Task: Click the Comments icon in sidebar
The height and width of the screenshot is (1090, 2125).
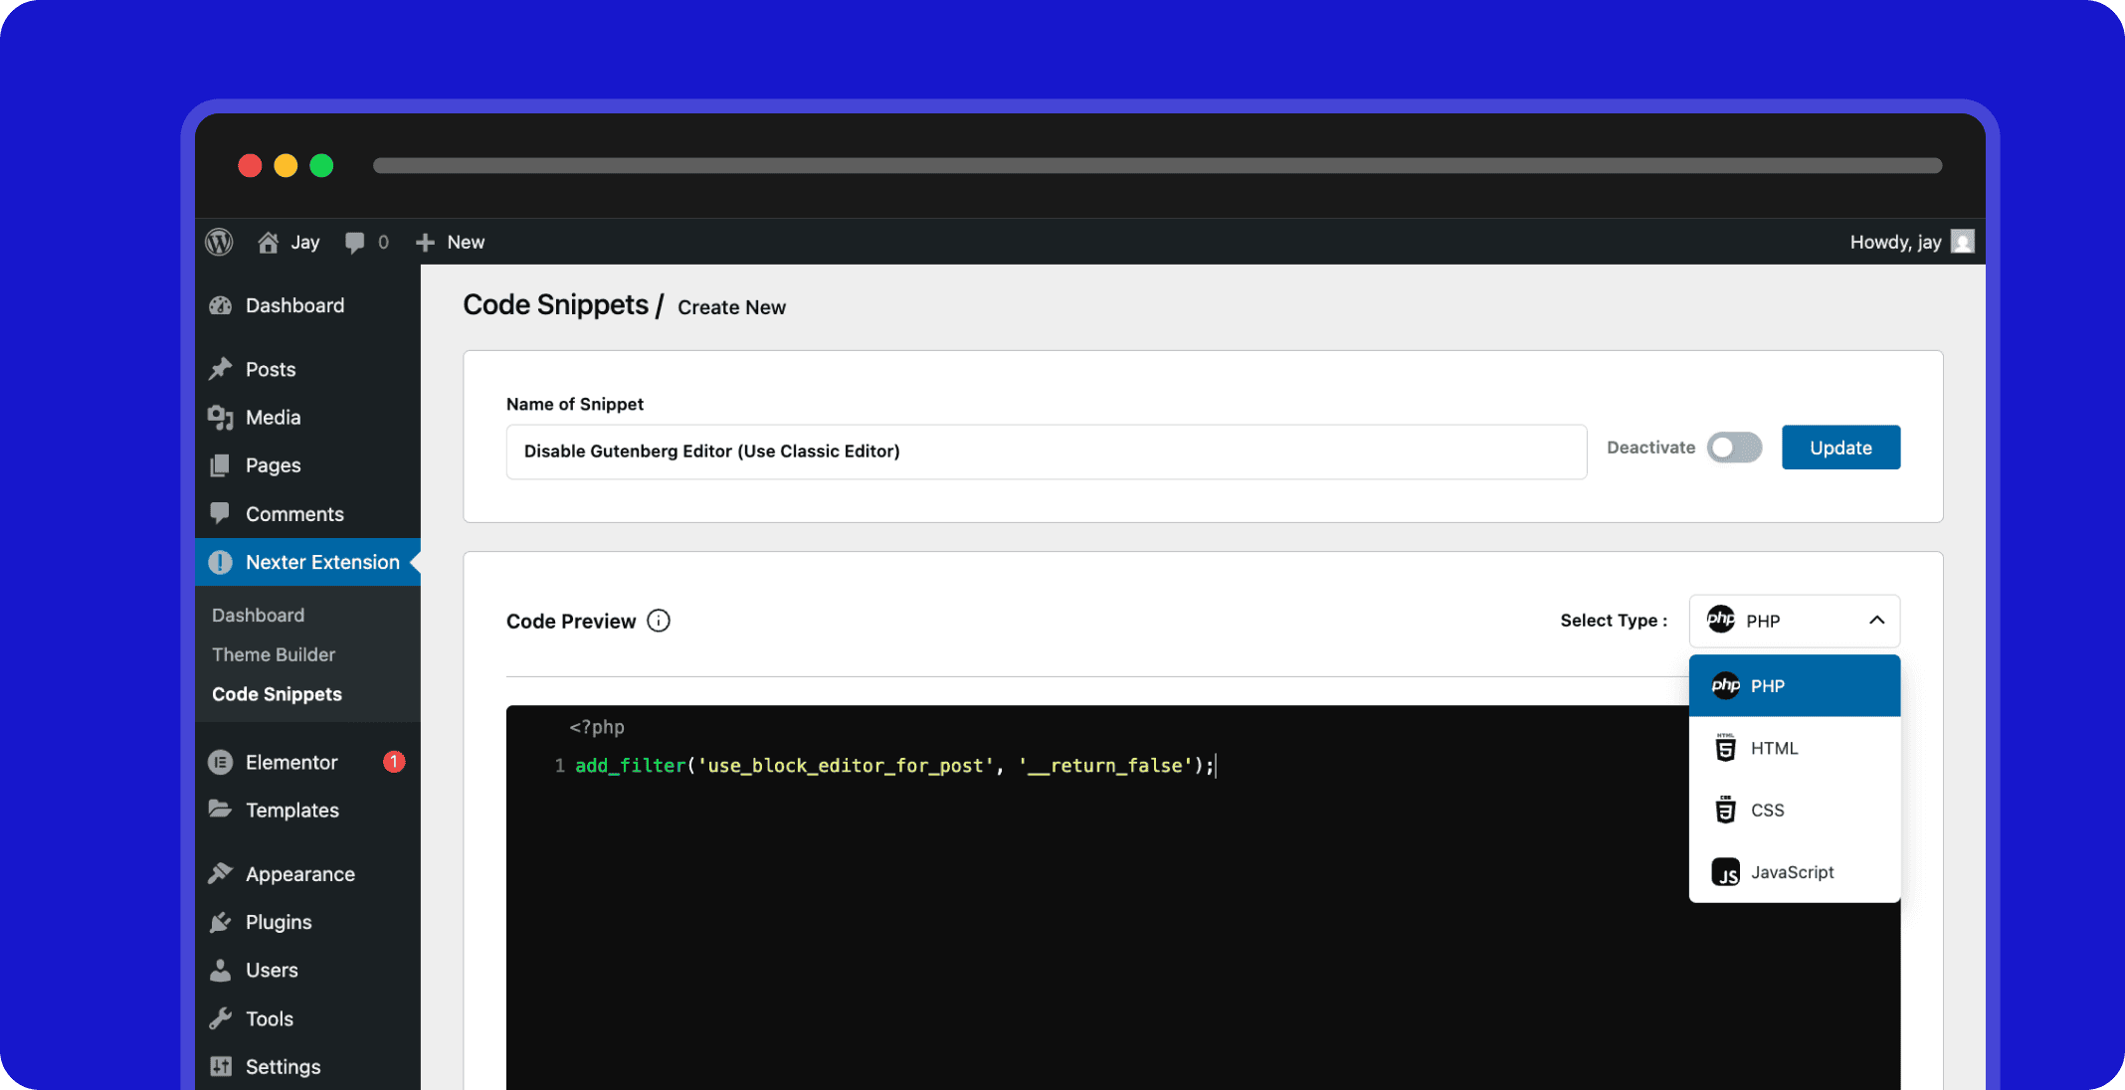Action: click(220, 513)
